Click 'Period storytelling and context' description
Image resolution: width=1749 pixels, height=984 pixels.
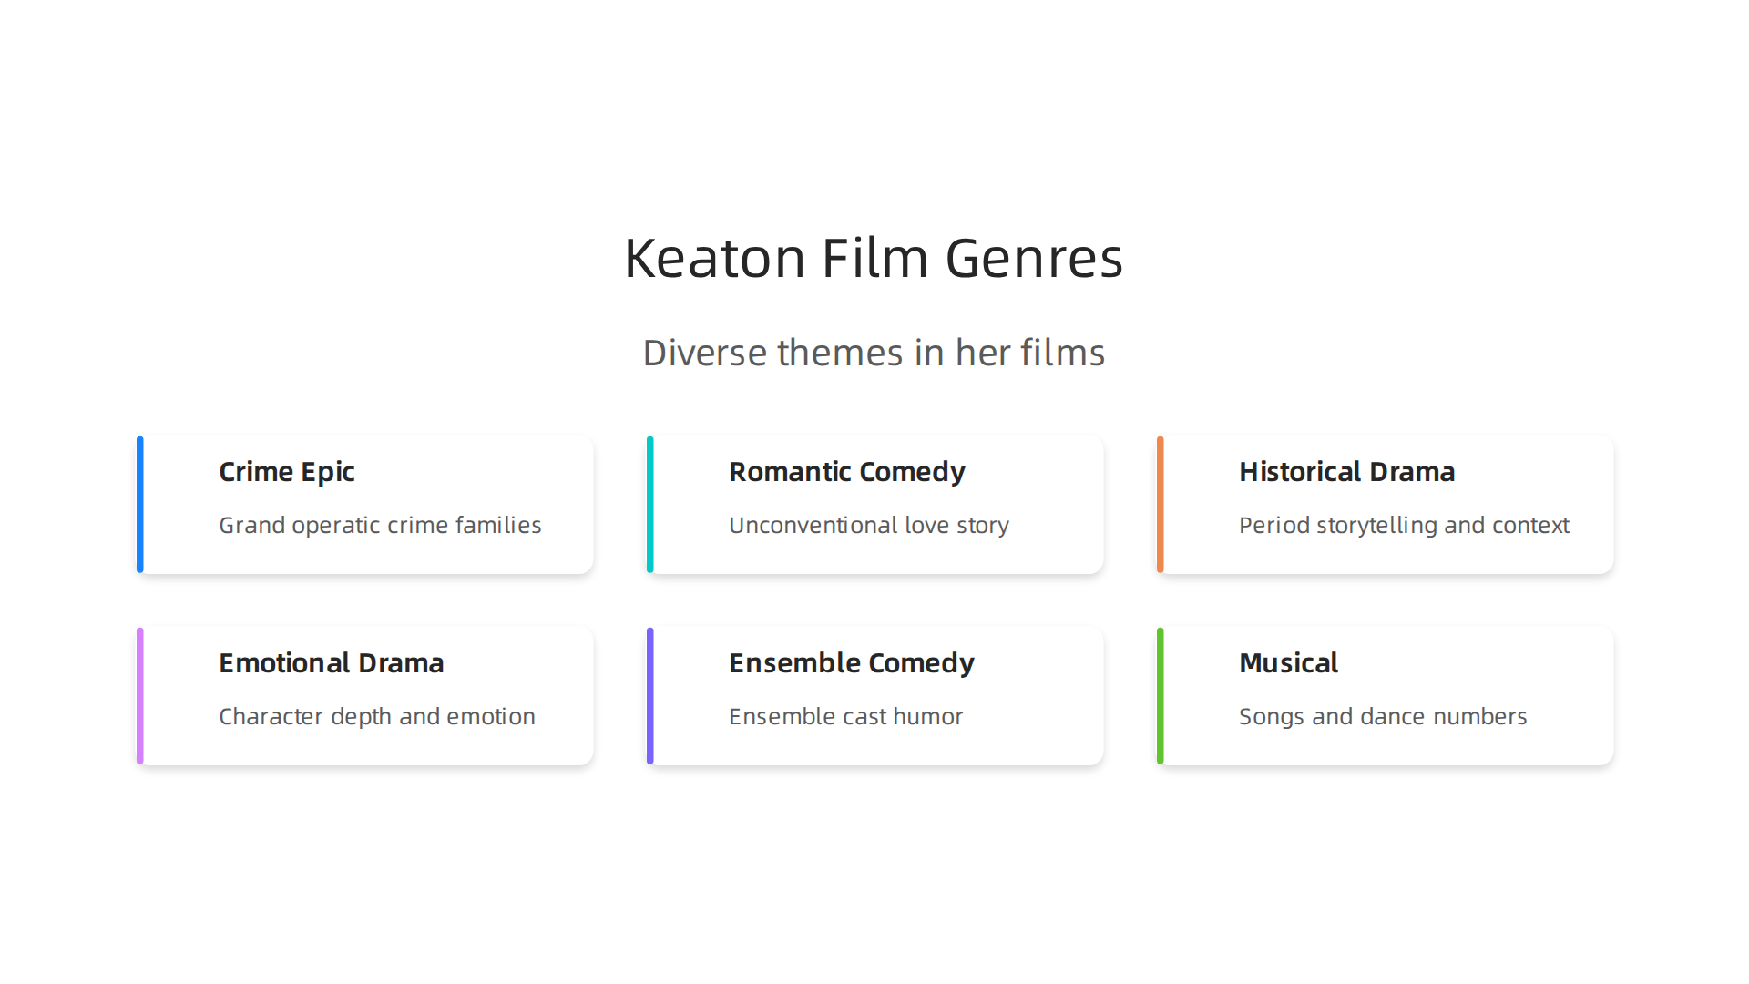(1404, 525)
